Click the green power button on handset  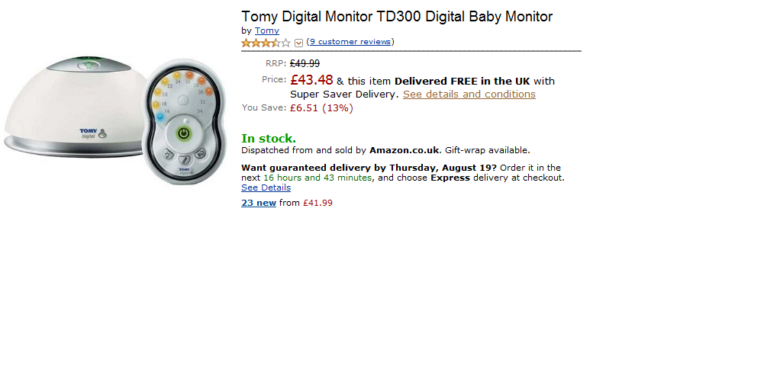click(183, 133)
